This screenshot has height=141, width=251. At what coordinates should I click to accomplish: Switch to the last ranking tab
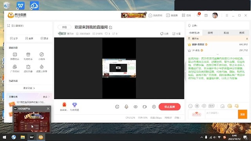[x=242, y=33]
